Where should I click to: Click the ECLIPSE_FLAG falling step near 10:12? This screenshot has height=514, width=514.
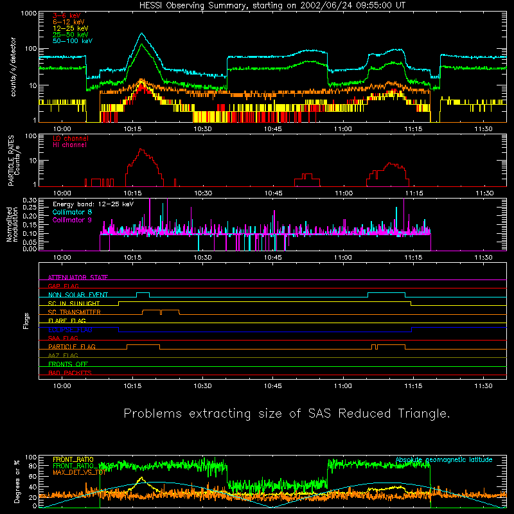(x=118, y=330)
